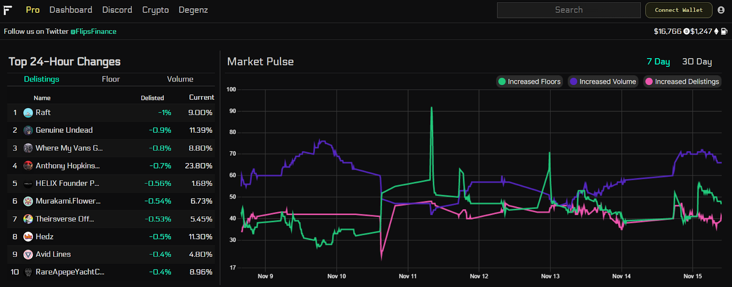Toggle the Increased Volume chart series
Screen dimensions: 732x287
point(603,81)
